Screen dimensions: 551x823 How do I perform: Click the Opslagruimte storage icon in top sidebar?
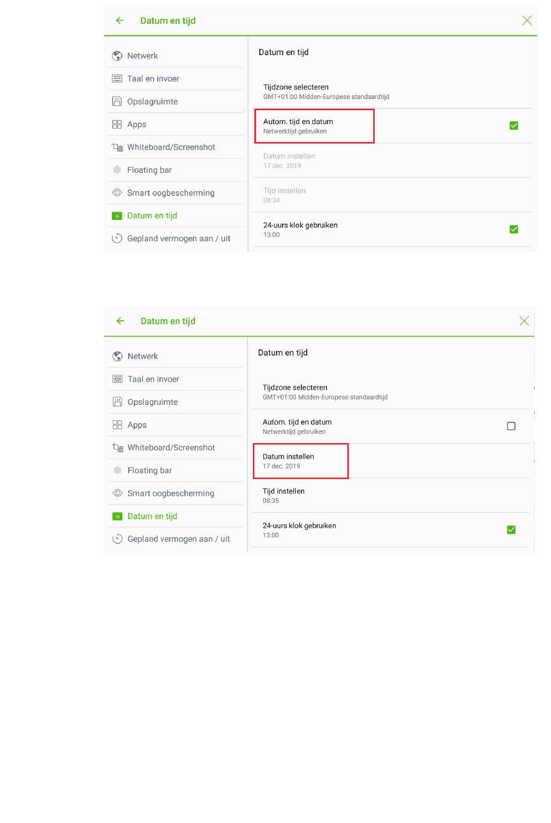pos(117,101)
